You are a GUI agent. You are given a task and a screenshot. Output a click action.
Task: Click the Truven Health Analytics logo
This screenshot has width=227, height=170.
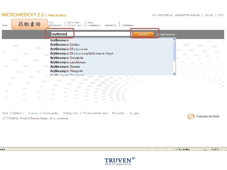(x=120, y=161)
